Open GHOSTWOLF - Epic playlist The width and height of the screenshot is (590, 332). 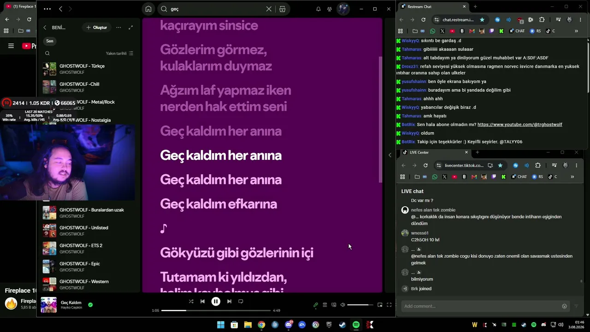[x=88, y=267]
